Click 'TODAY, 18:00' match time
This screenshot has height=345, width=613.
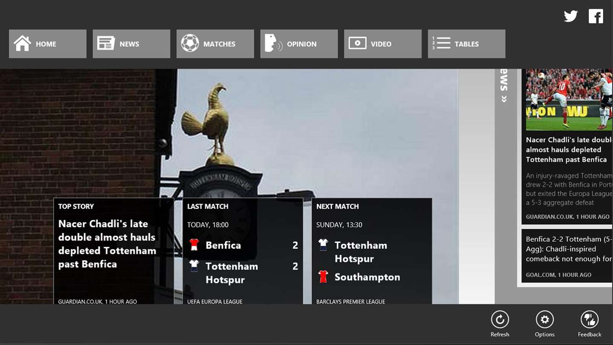point(208,225)
